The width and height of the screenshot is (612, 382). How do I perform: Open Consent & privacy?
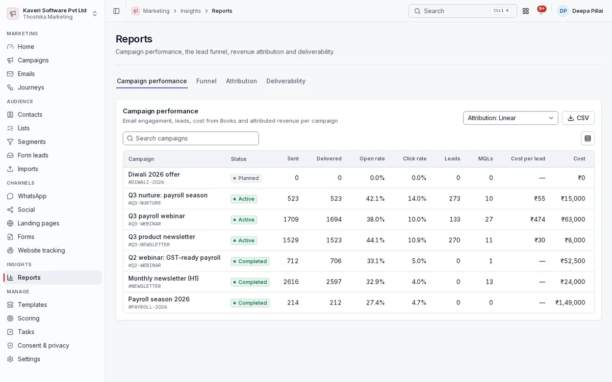(x=53, y=345)
